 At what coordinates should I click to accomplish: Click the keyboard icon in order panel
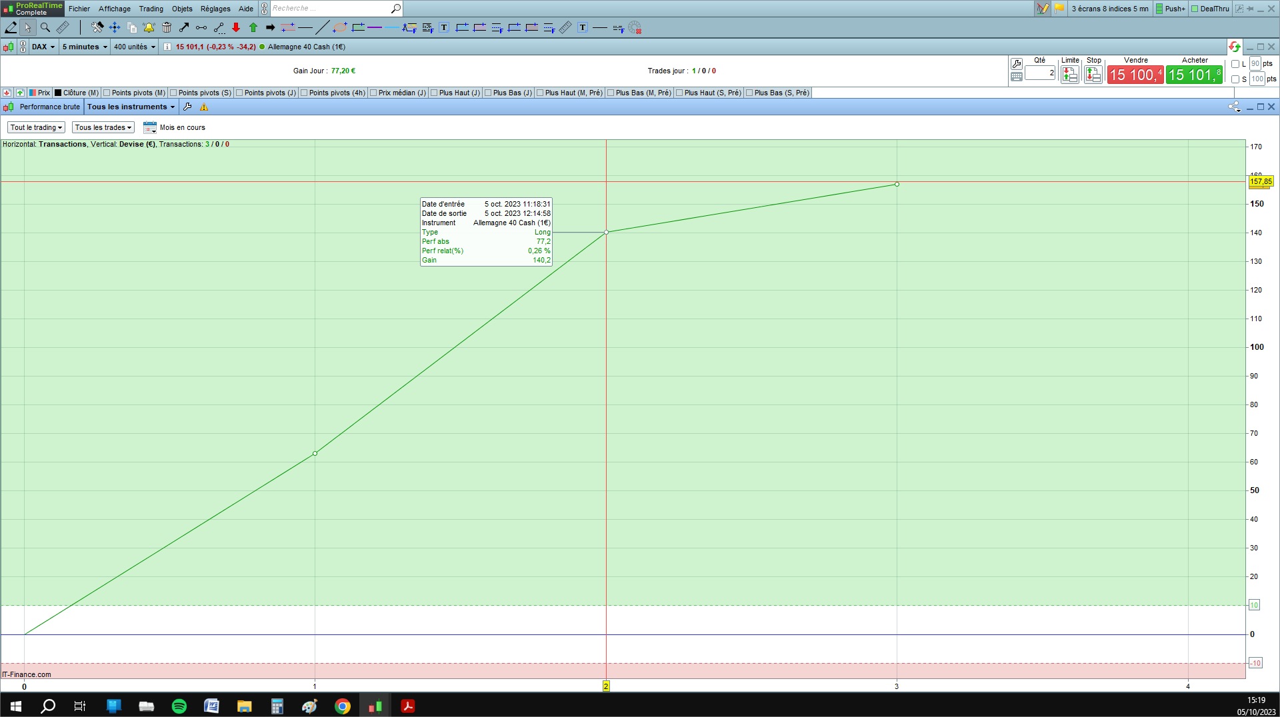point(1016,77)
